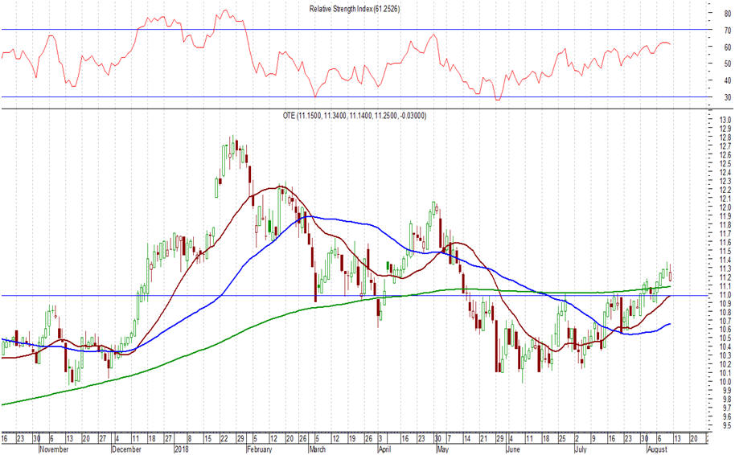Screen dimensions: 735x455
Task: Select the March month label
Action: 317,449
